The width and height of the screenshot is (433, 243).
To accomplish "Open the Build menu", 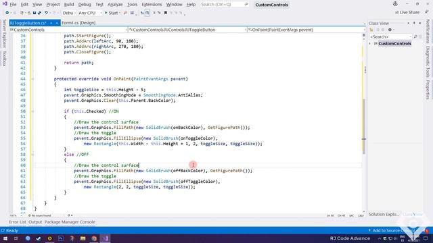I will (x=69, y=5).
